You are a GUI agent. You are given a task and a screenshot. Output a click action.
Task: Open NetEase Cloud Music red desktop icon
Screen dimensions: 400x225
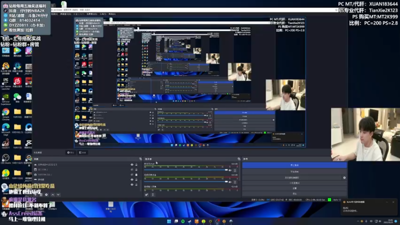17,82
